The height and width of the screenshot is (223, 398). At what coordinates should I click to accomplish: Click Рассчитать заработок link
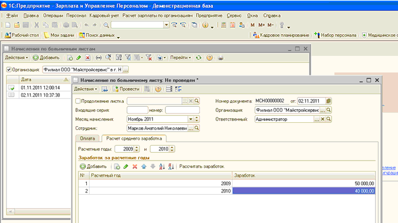[201, 166]
